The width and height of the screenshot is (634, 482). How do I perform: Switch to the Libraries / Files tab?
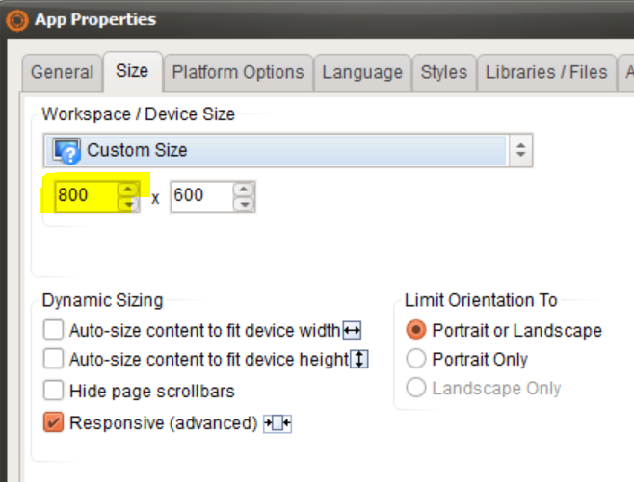pos(546,73)
